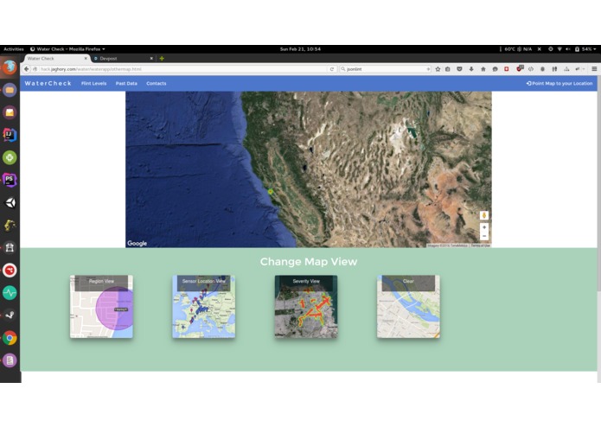This screenshot has height=427, width=601.
Task: Open Contacts in the navbar
Action: point(157,84)
